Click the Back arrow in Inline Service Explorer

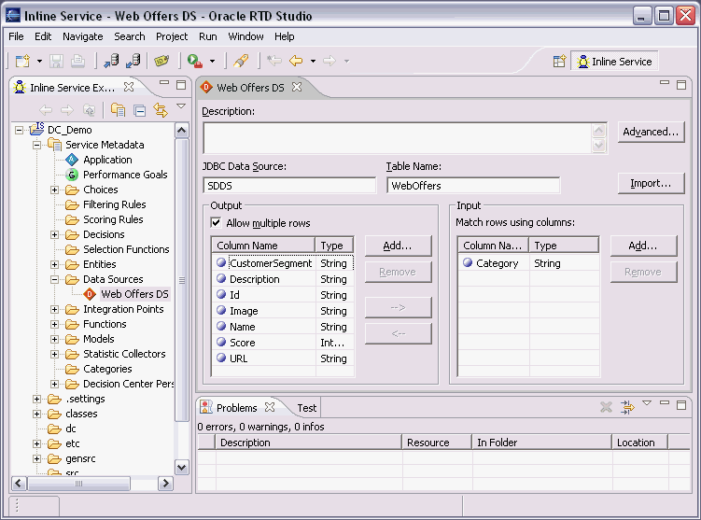46,109
